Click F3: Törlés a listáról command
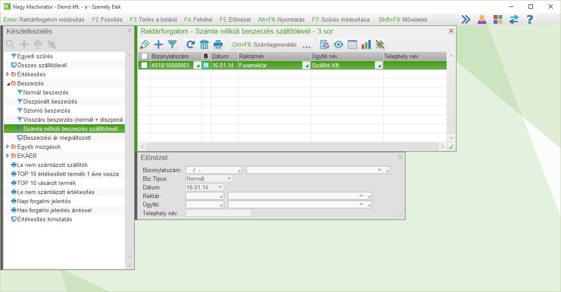The height and width of the screenshot is (292, 561). click(153, 19)
